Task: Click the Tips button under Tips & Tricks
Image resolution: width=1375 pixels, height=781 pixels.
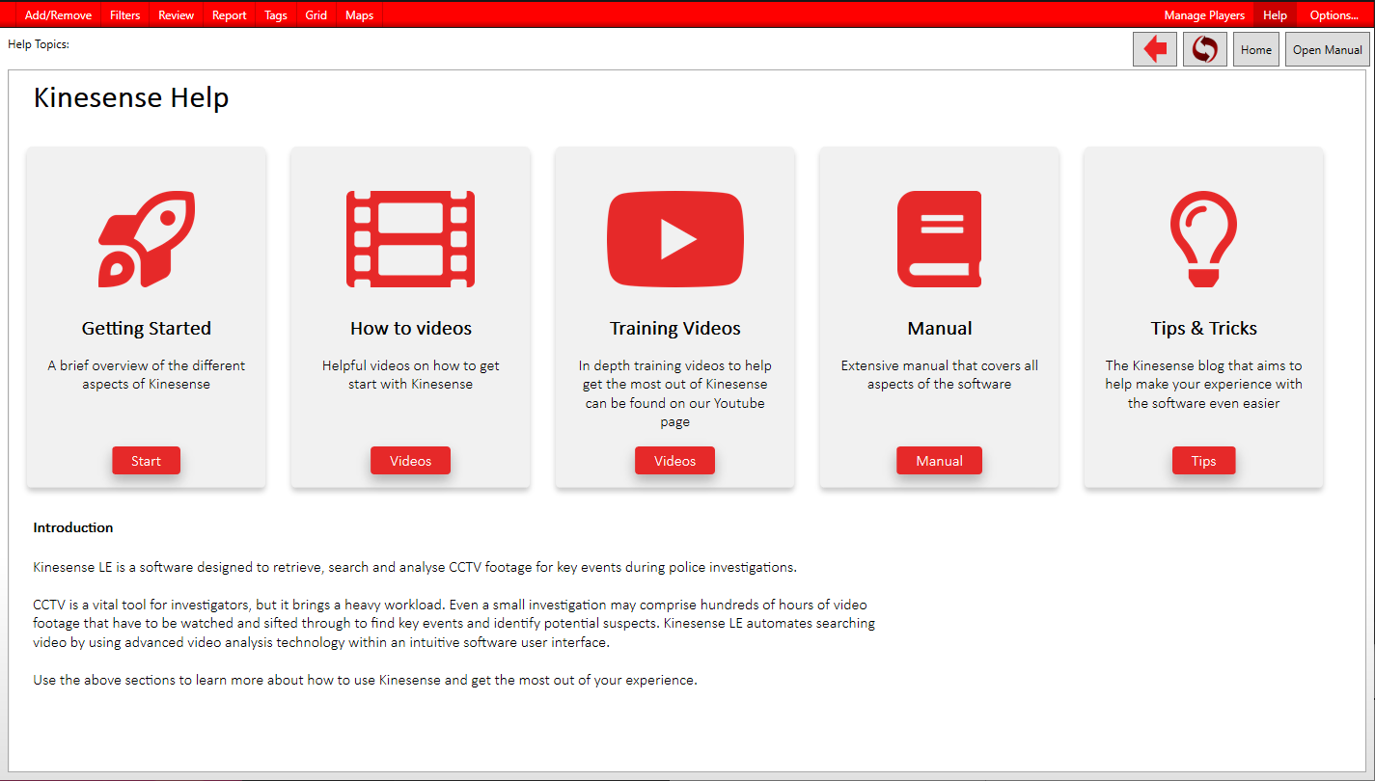Action: (1204, 461)
